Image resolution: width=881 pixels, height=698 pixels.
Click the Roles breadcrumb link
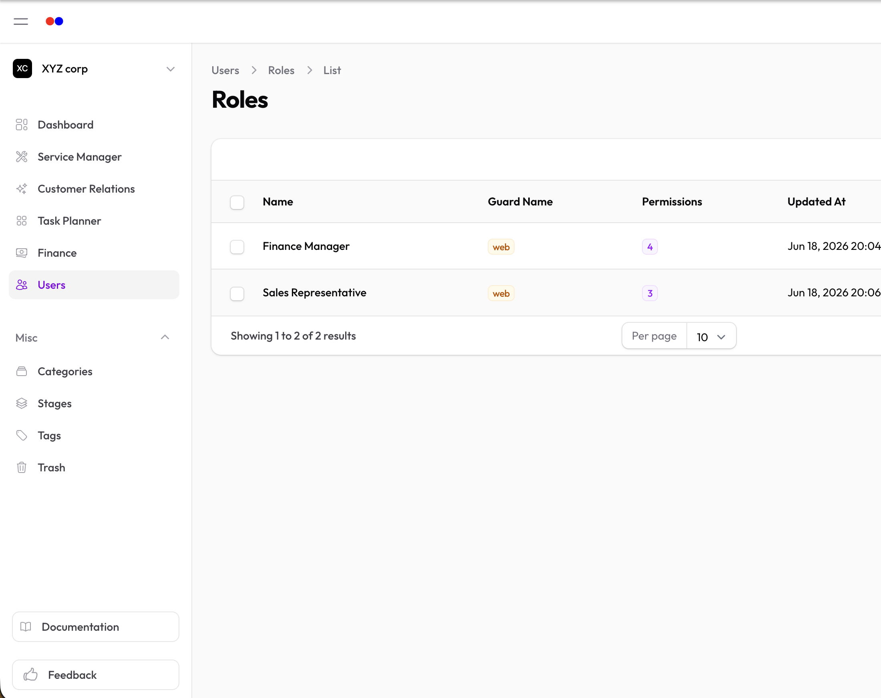click(281, 70)
